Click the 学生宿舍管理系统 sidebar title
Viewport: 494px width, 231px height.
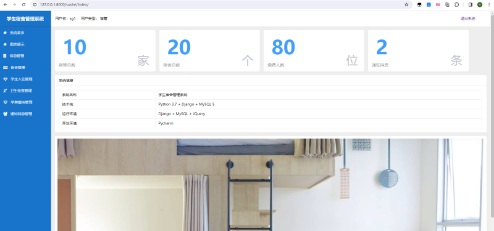(x=25, y=19)
